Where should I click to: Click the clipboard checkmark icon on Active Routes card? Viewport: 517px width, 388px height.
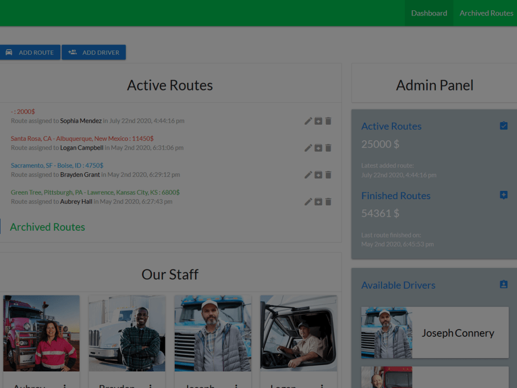[x=503, y=125]
